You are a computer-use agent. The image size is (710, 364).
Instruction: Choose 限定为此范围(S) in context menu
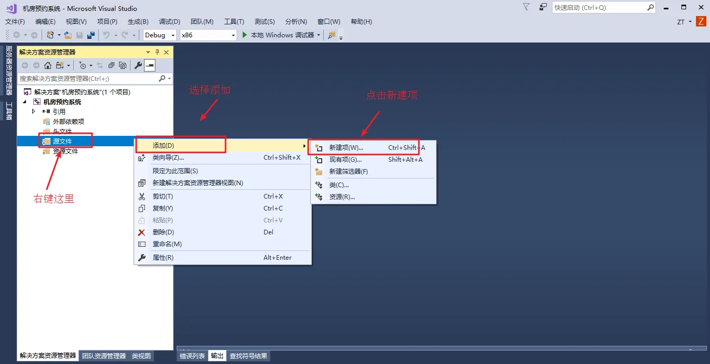click(x=223, y=171)
